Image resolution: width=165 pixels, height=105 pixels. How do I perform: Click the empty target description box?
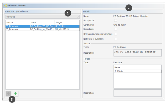pyautogui.click(x=137, y=93)
